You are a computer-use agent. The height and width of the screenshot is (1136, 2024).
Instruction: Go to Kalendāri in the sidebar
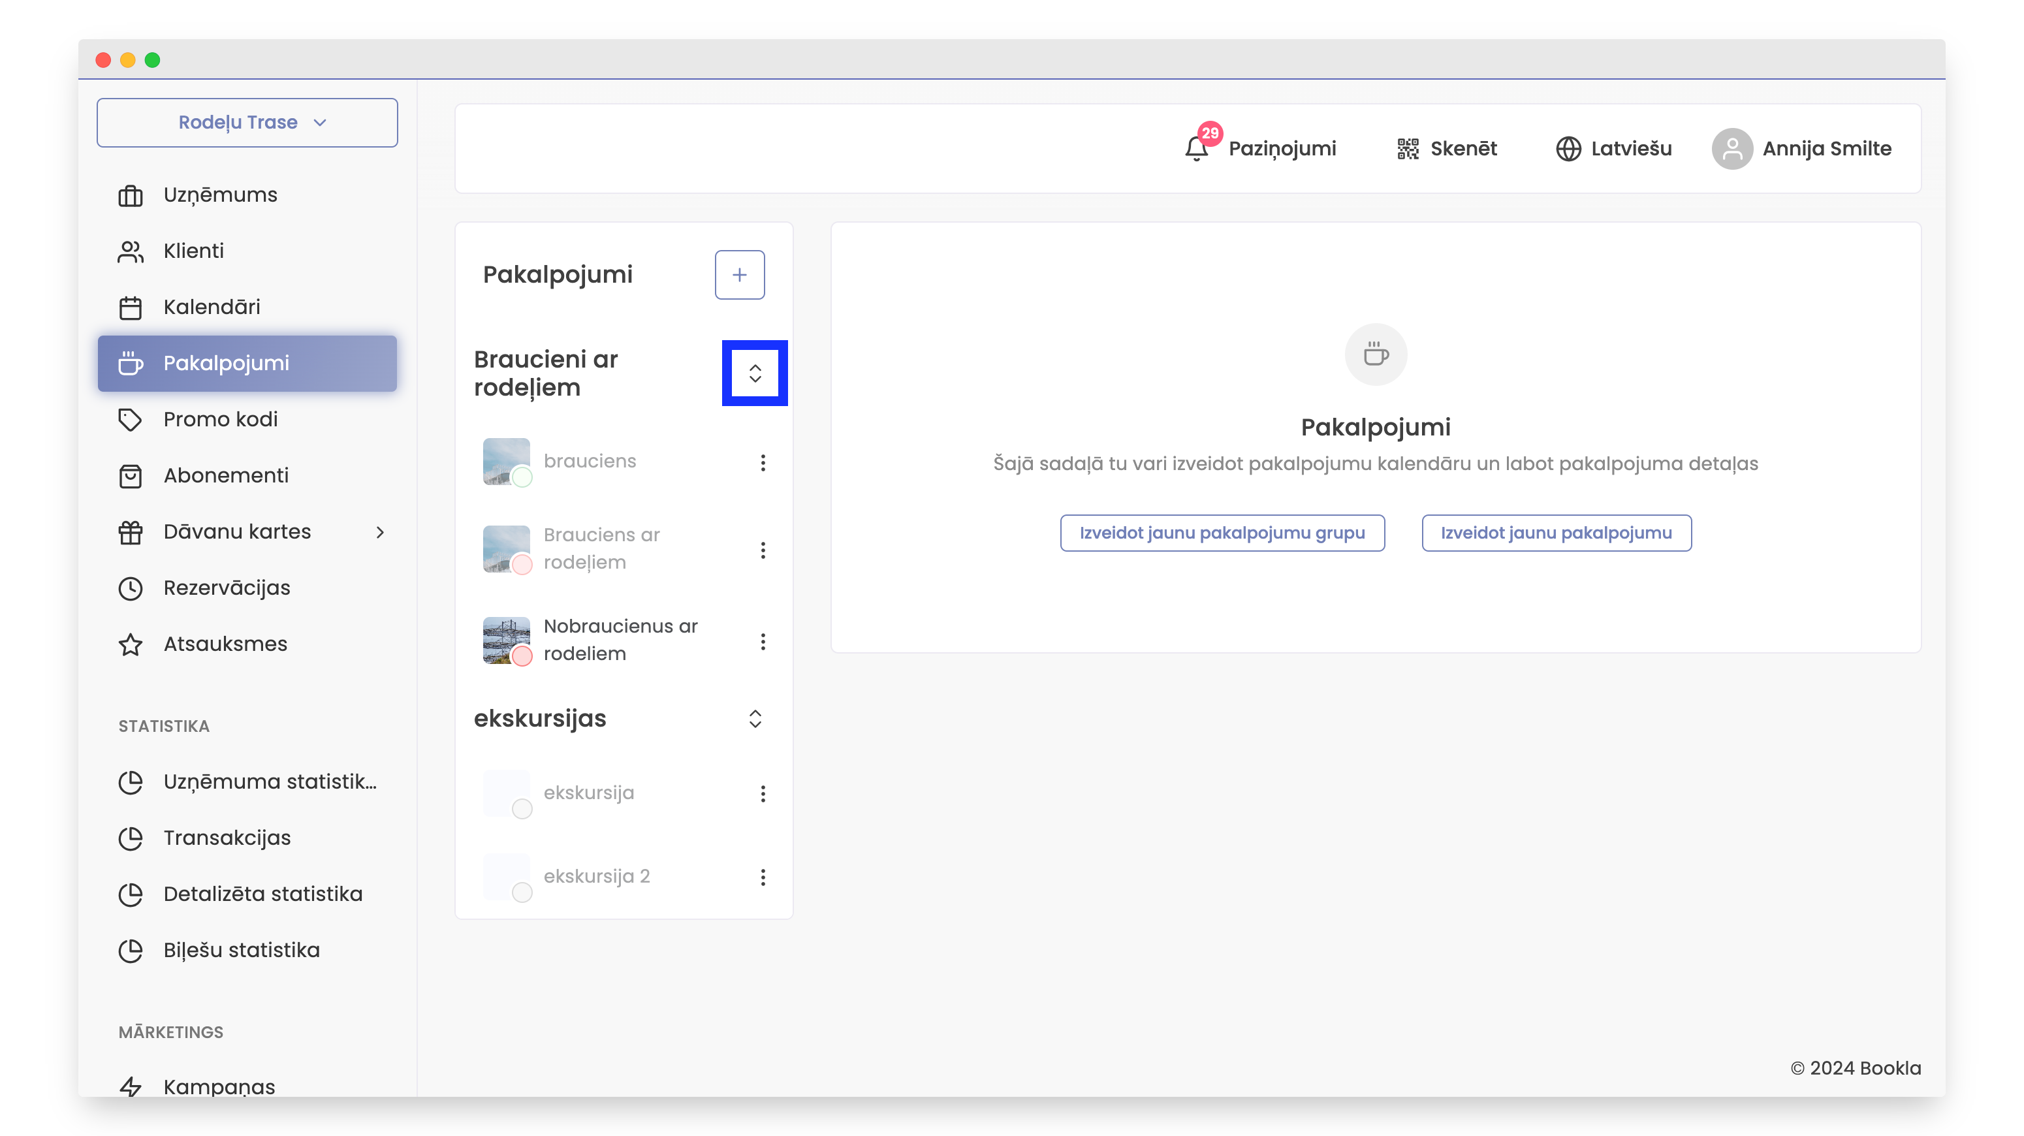(x=211, y=307)
